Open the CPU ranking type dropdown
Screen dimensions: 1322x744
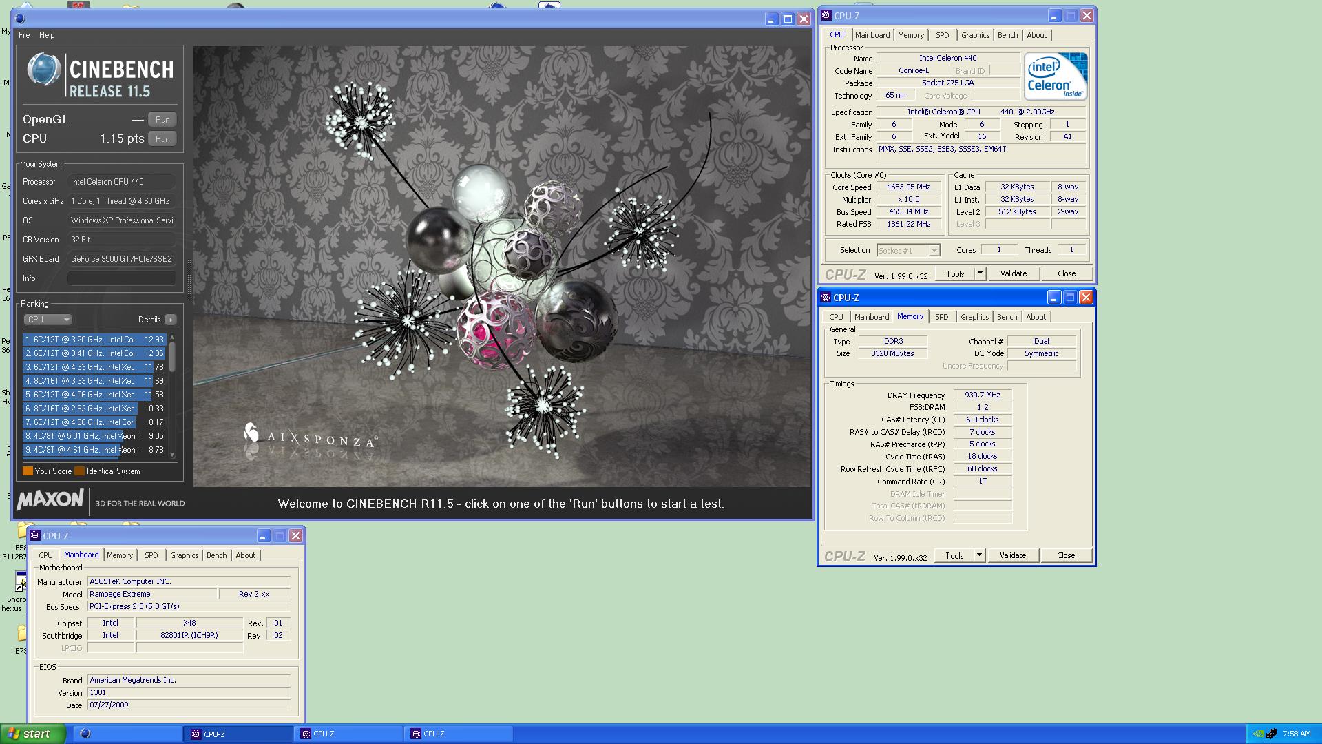(x=48, y=320)
